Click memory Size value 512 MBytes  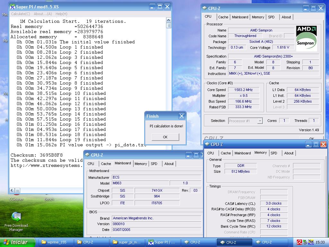click(x=241, y=172)
